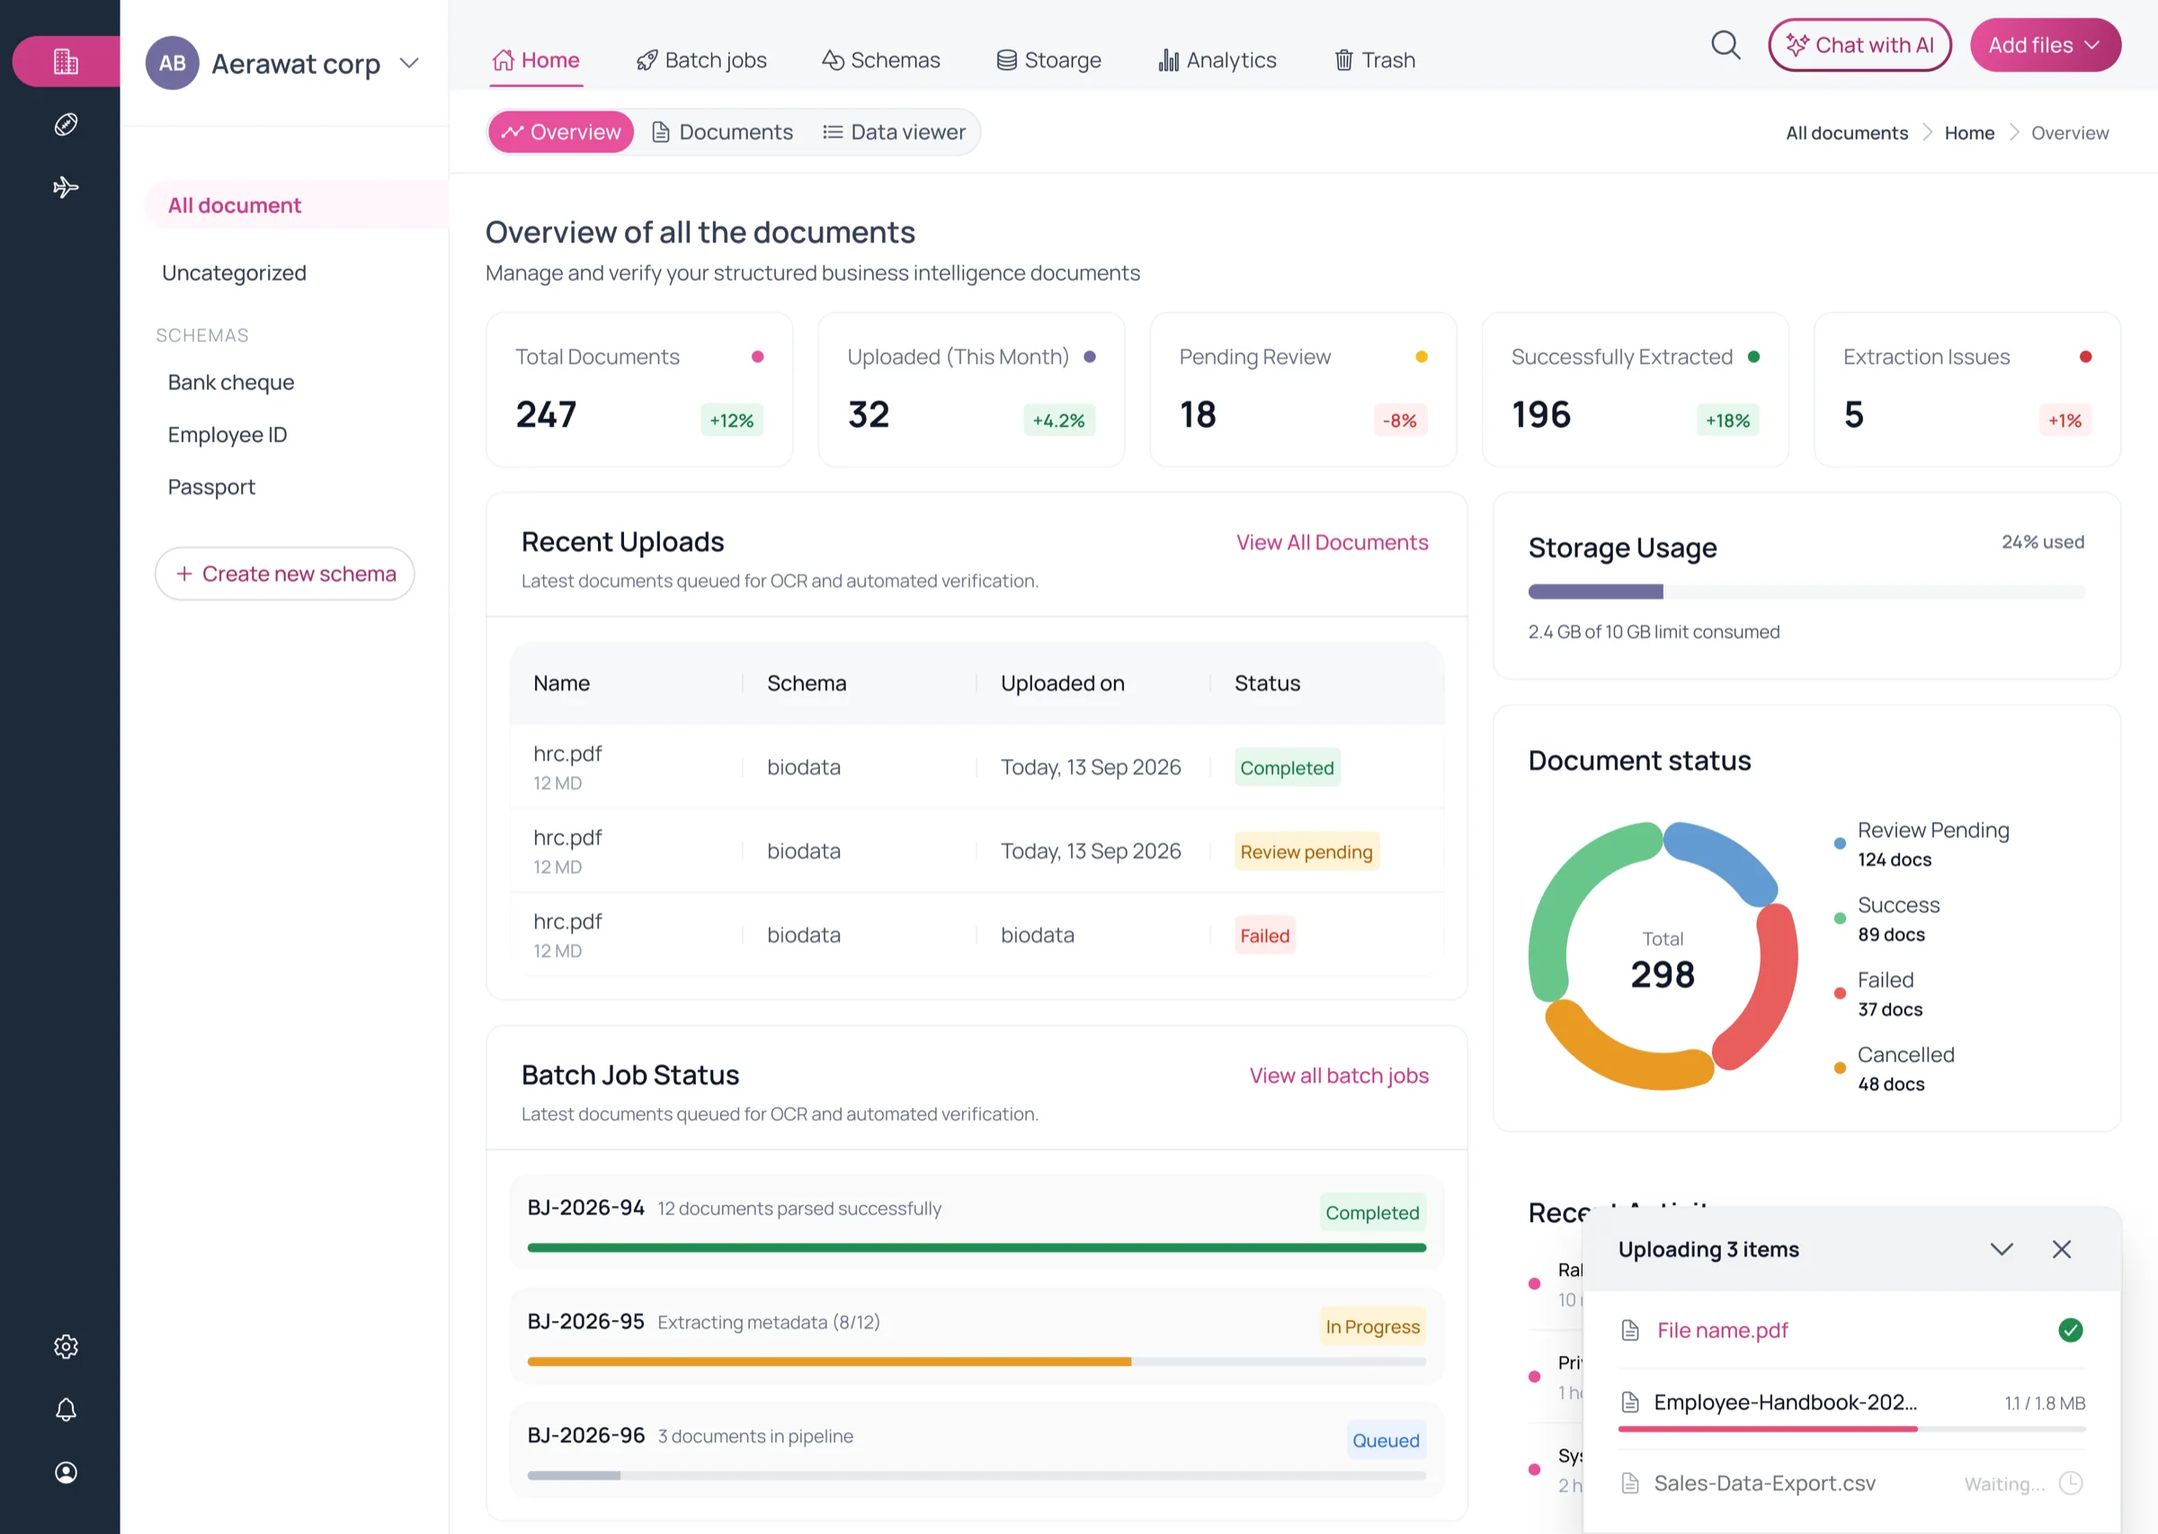Open the Schemas tab

click(881, 59)
